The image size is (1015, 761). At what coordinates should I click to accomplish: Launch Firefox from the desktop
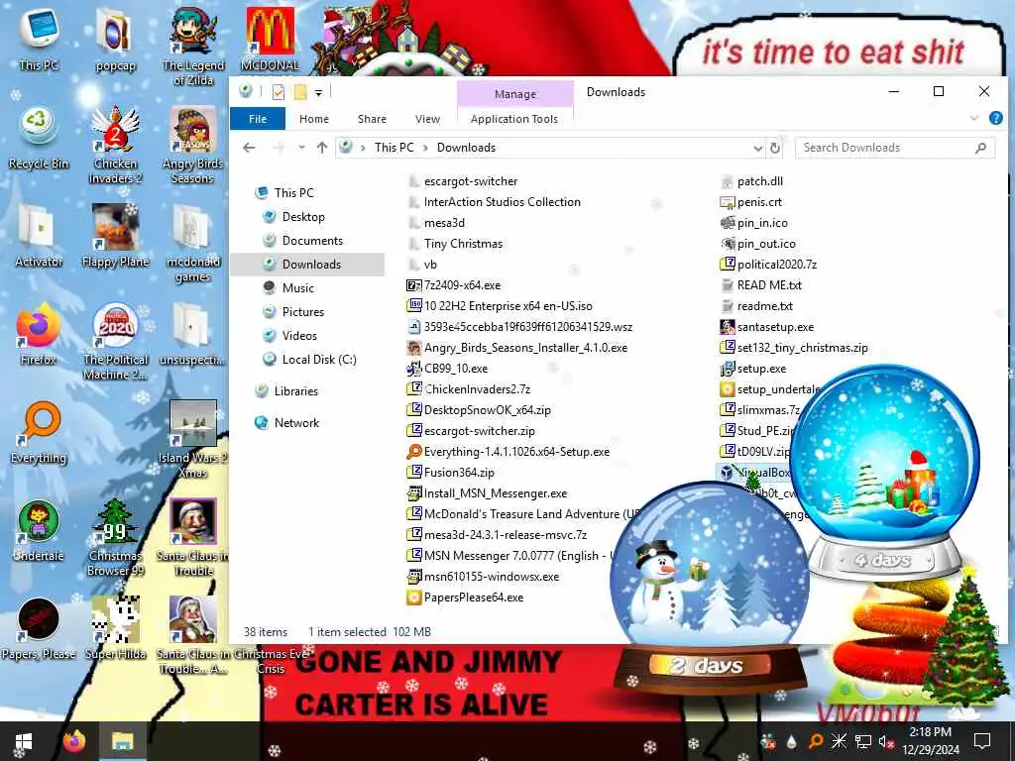coord(39,334)
